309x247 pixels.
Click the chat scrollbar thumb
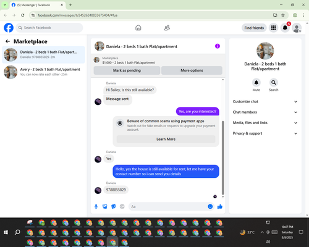coord(222,157)
